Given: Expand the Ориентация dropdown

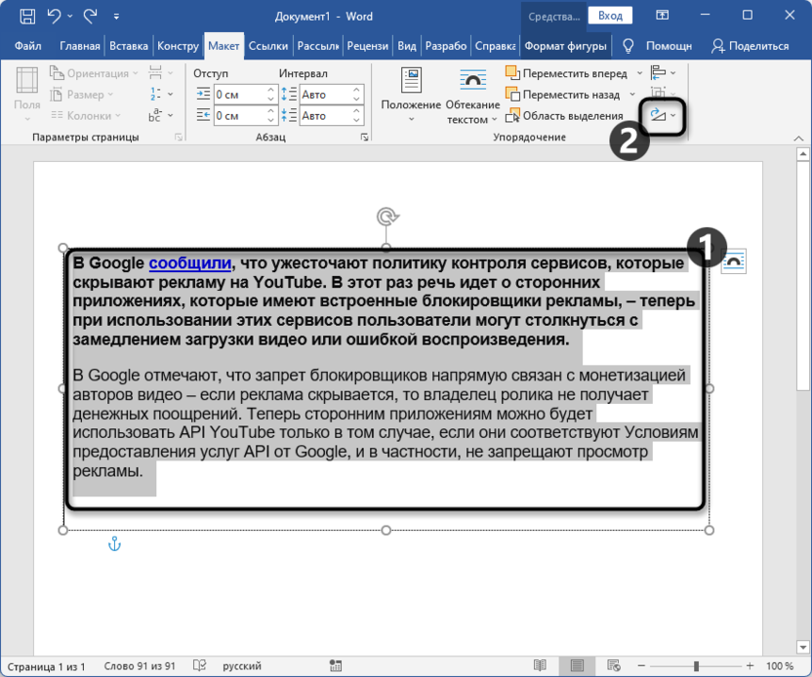Looking at the screenshot, I should pyautogui.click(x=94, y=73).
